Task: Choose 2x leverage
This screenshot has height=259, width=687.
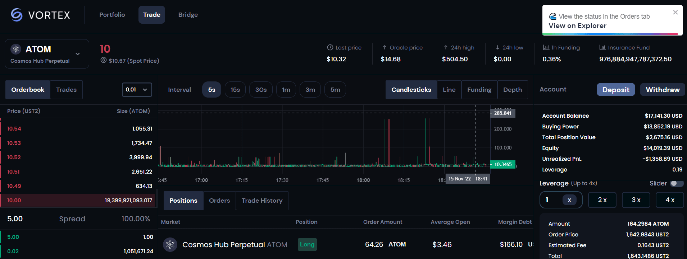Action: (602, 200)
